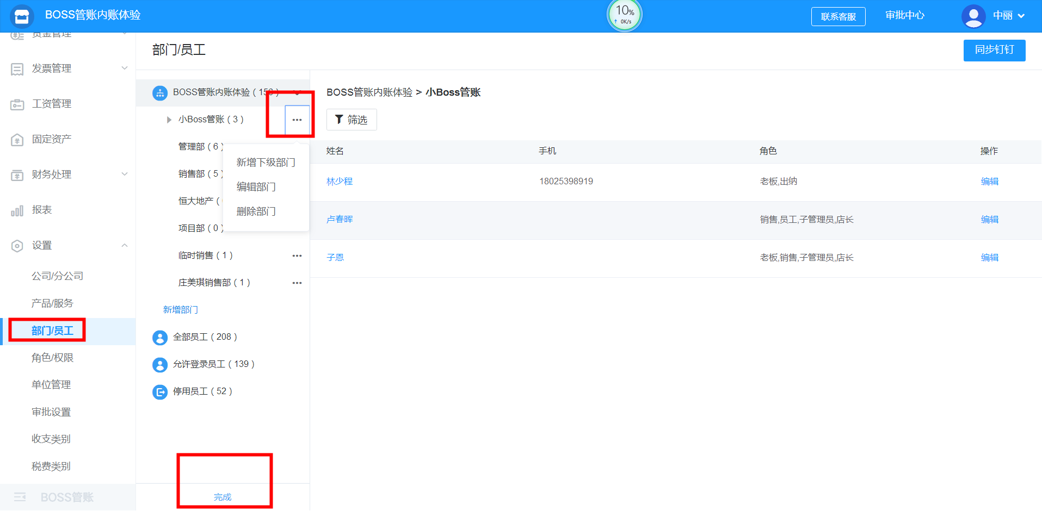The height and width of the screenshot is (511, 1042).
Task: Open employee 卢春晖's profile link
Action: coord(340,220)
